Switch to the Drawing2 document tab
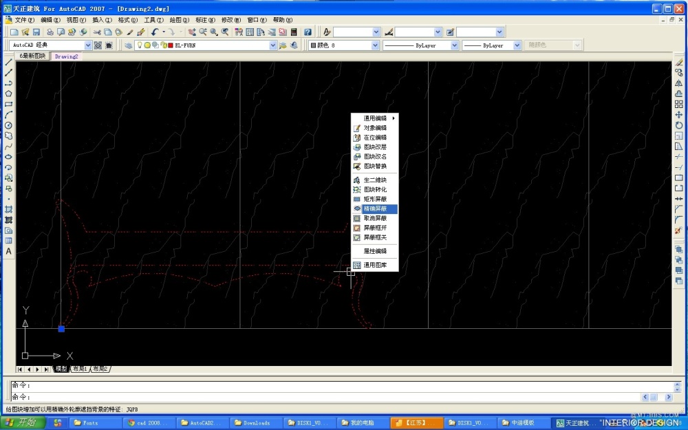 (66, 56)
